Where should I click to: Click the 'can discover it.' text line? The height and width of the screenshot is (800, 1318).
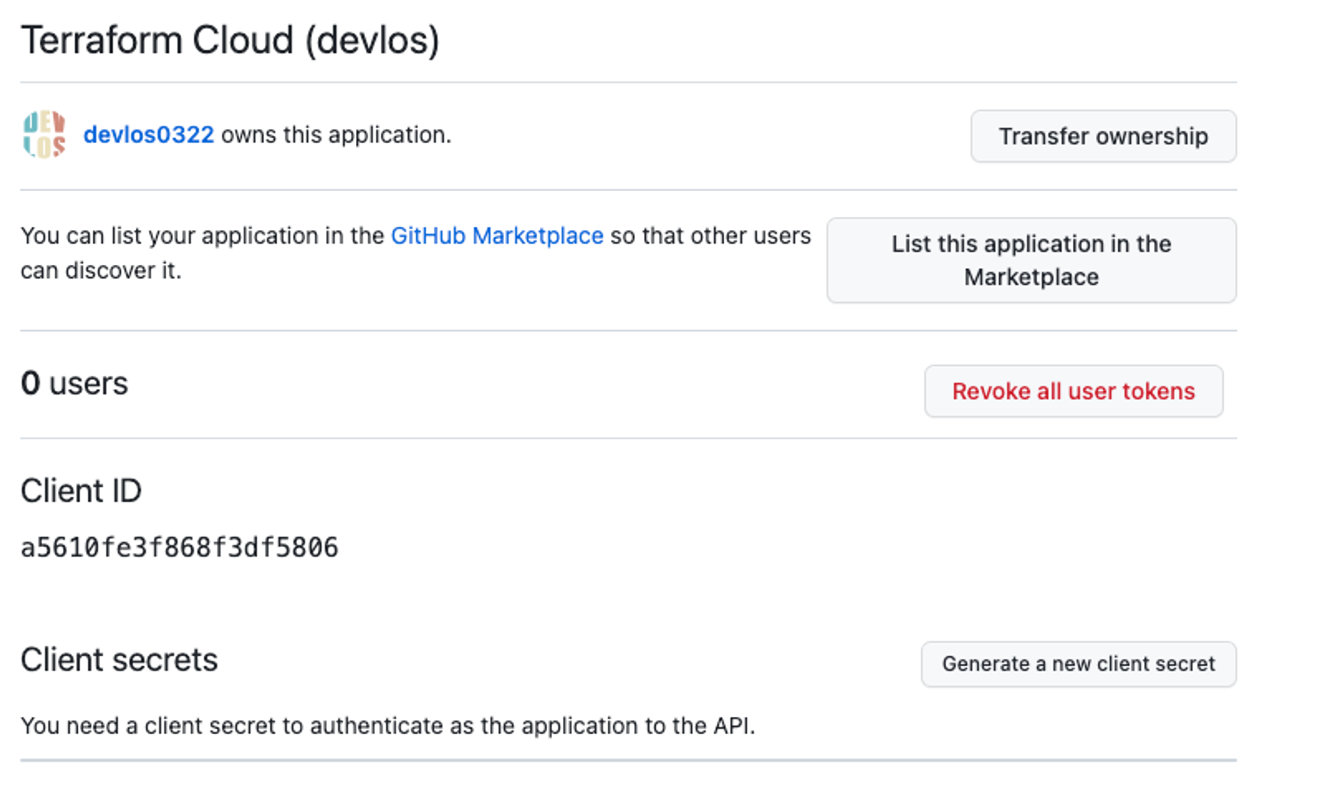[x=101, y=271]
